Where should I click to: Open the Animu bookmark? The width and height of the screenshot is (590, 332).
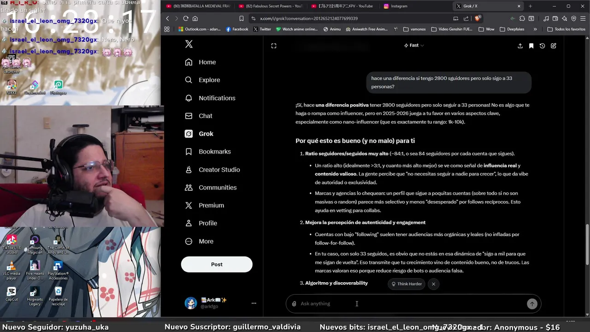pyautogui.click(x=332, y=29)
